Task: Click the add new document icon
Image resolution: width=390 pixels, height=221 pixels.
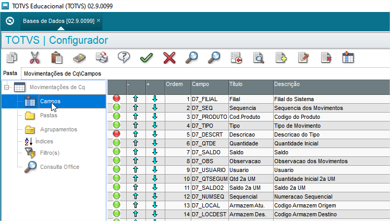Action: 281,58
